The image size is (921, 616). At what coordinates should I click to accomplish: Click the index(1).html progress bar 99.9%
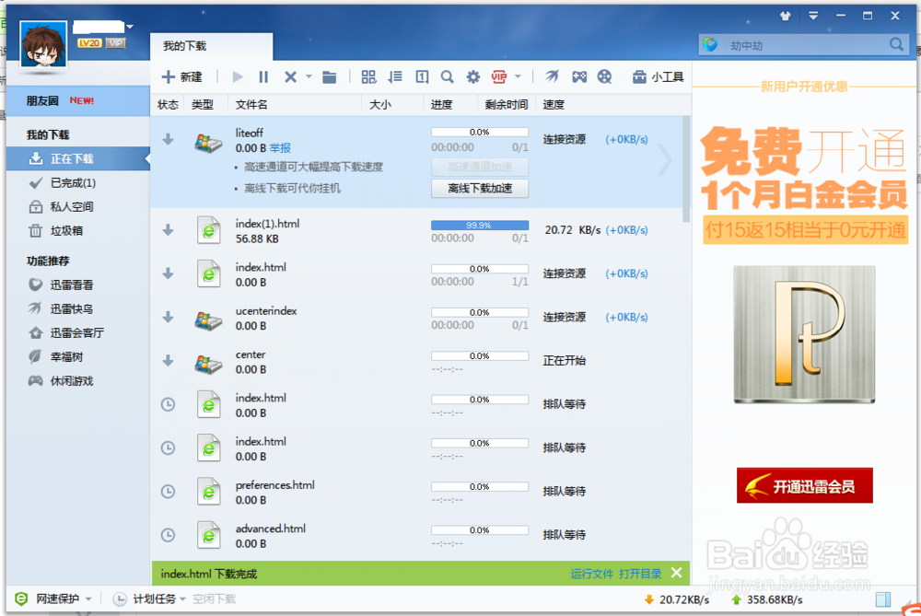480,225
